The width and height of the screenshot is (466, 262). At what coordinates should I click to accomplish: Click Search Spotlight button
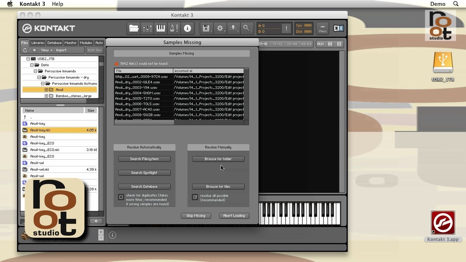tap(144, 173)
